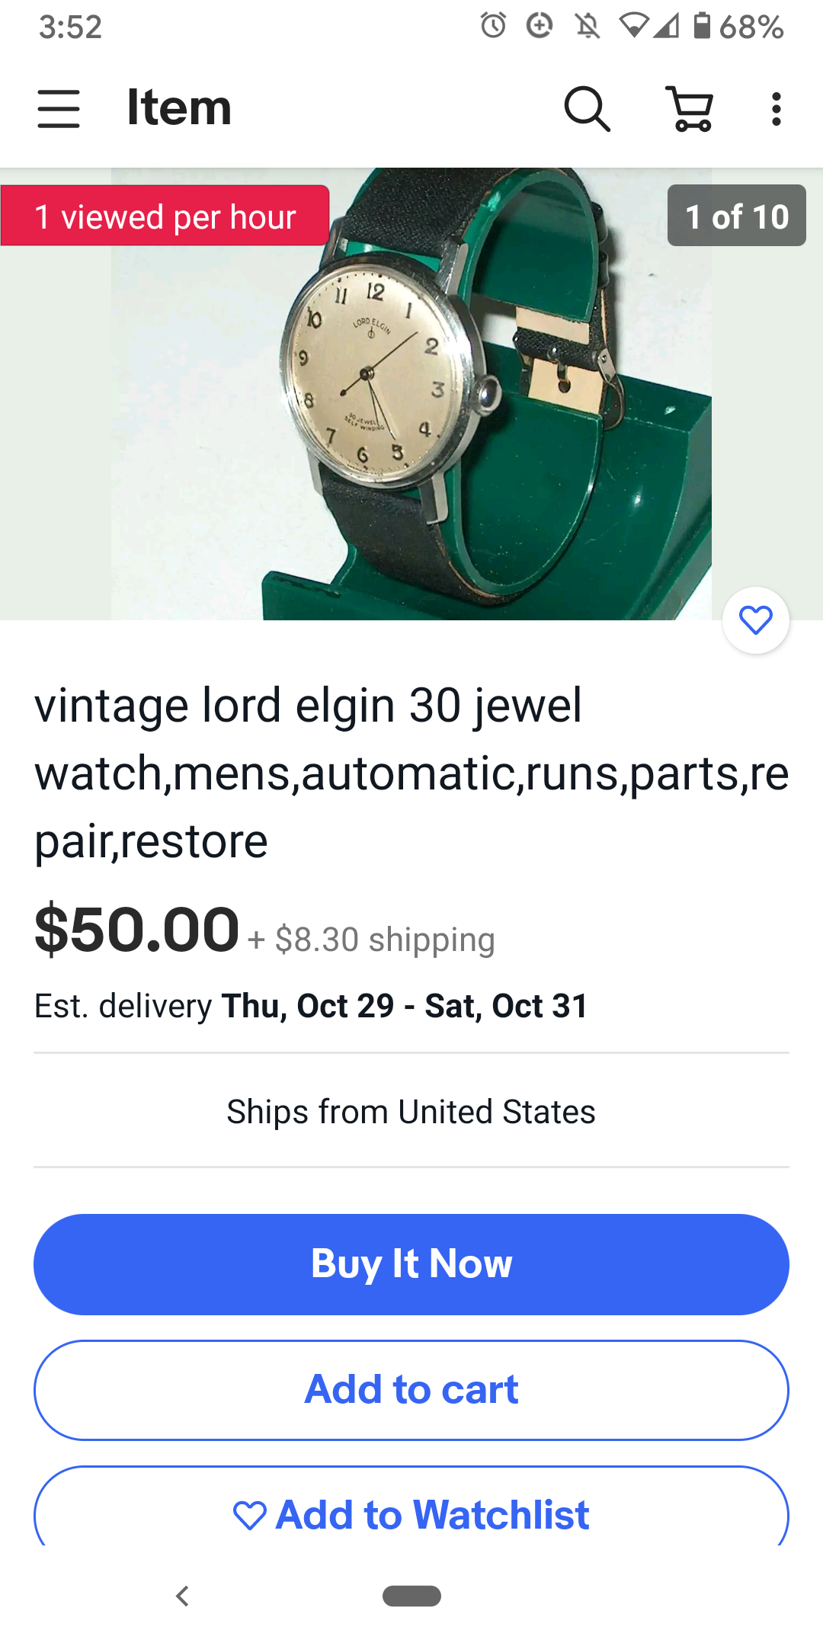Viewport: 823px width, 1646px height.
Task: Click the Add to cart button
Action: click(411, 1390)
